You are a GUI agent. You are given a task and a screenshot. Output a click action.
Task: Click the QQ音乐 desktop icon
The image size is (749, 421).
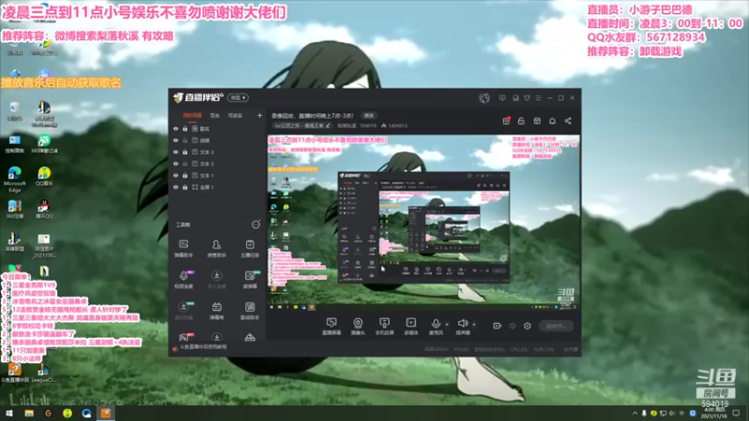[44, 176]
